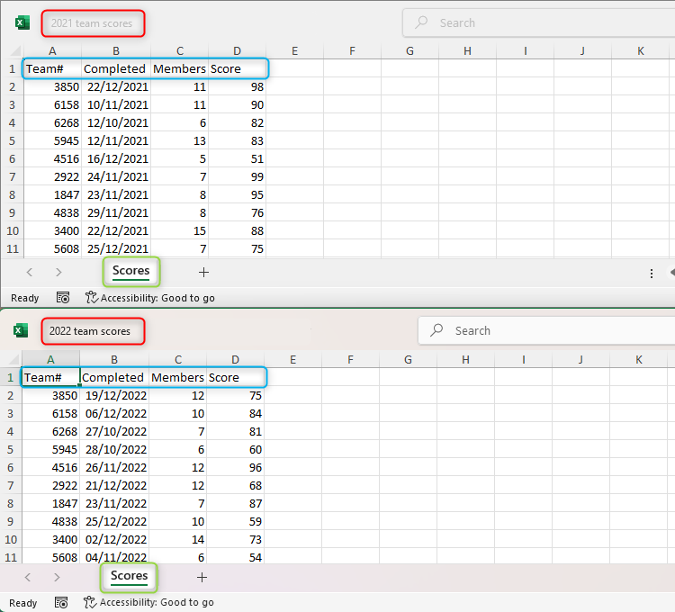Go to the next sheet in the 2022 workbook

[57, 577]
